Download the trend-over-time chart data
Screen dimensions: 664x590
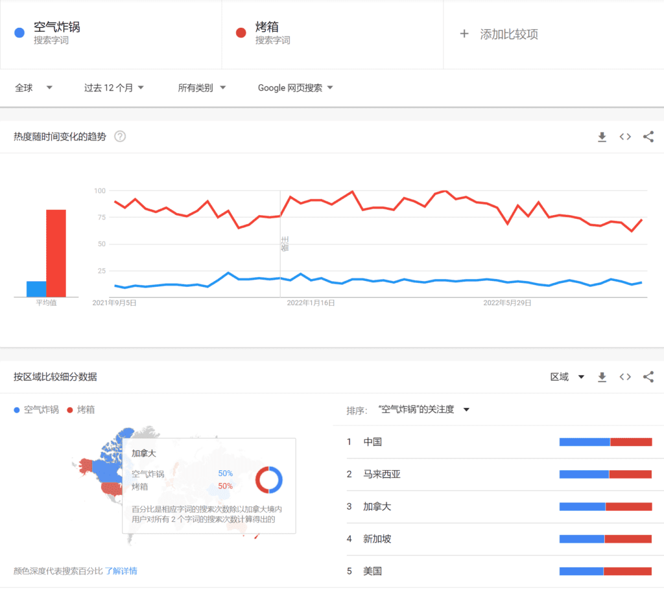pos(602,137)
